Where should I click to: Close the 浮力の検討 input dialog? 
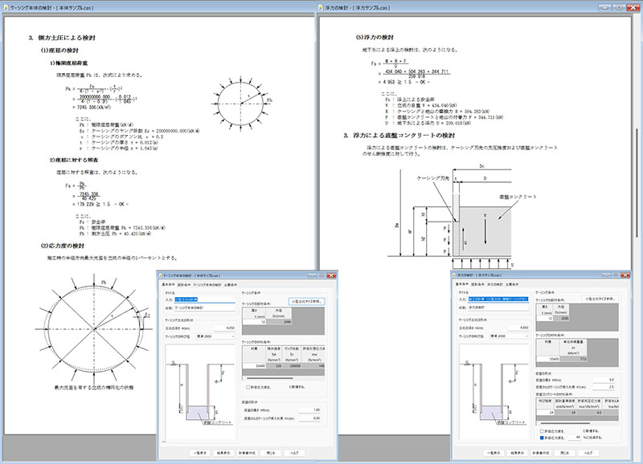(x=627, y=274)
